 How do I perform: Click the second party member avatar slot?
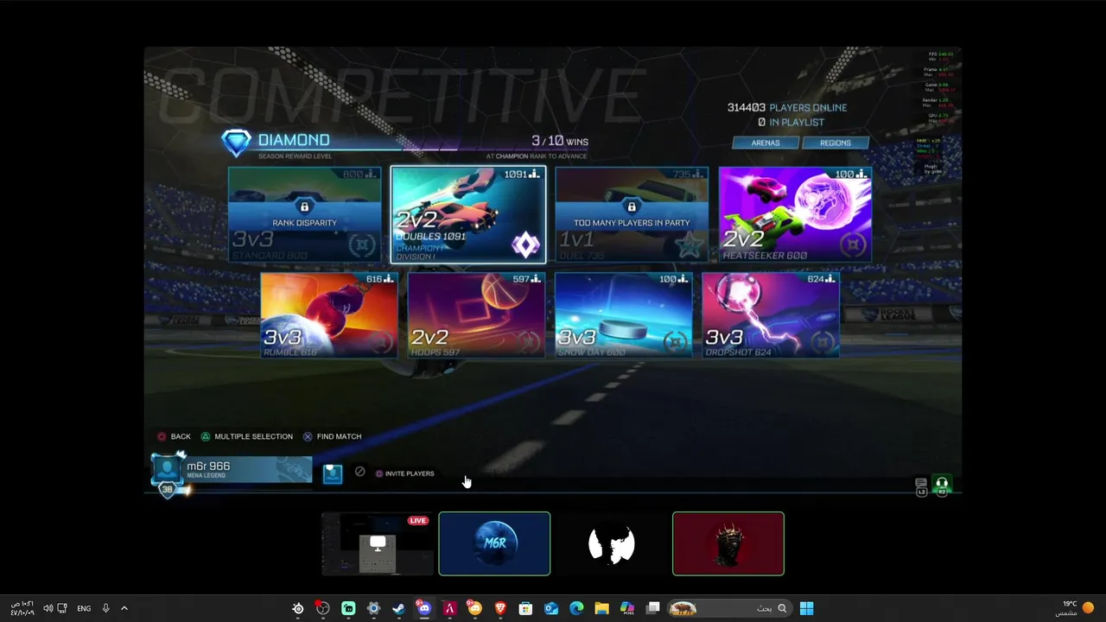tap(333, 473)
